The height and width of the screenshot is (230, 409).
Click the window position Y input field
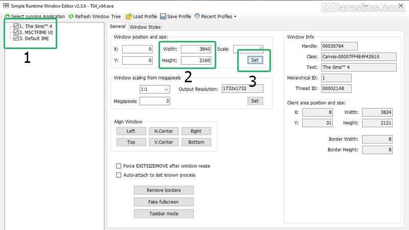click(x=137, y=60)
